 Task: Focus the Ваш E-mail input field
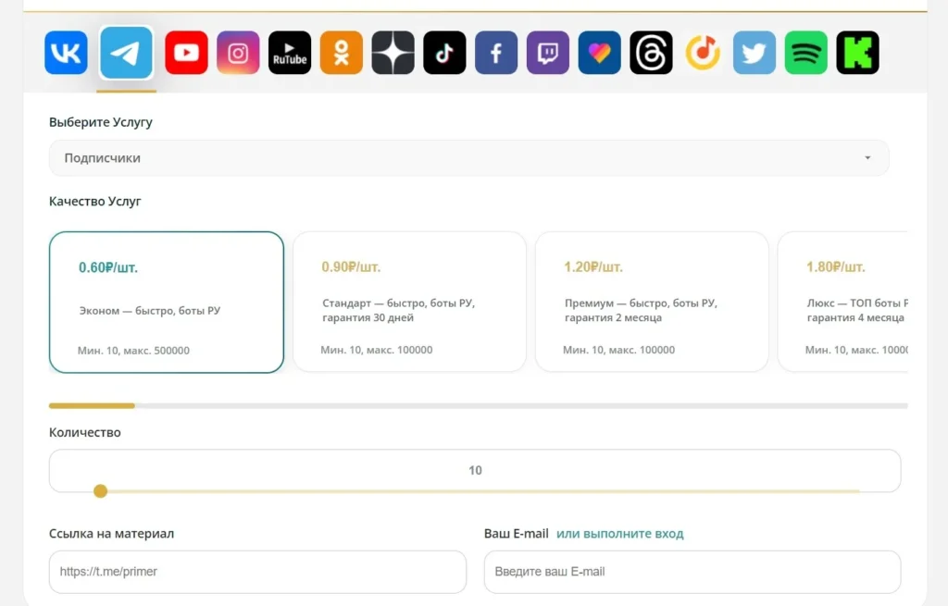click(x=692, y=572)
